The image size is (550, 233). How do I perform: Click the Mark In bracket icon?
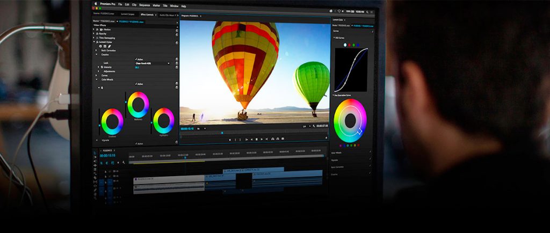(235, 139)
